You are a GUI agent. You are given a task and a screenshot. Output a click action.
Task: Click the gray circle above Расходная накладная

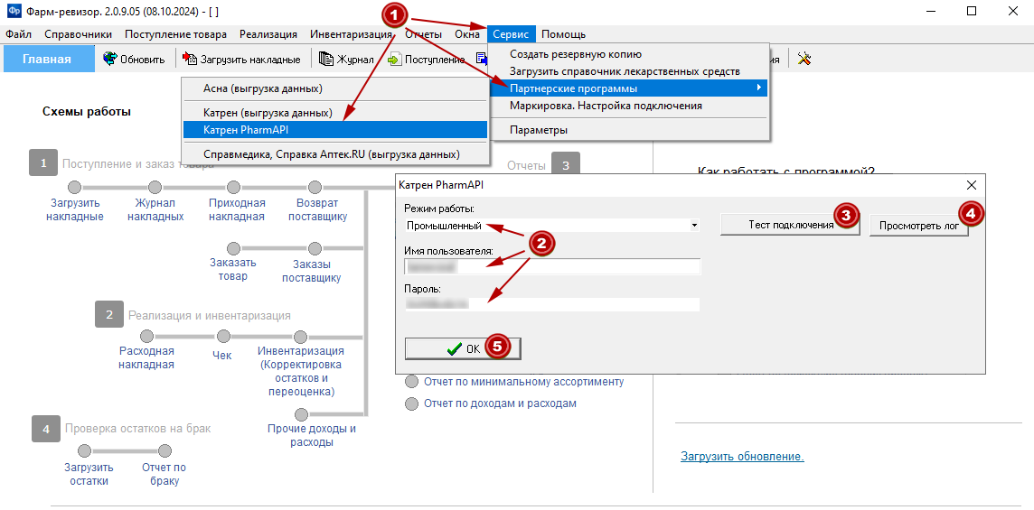[x=146, y=337]
